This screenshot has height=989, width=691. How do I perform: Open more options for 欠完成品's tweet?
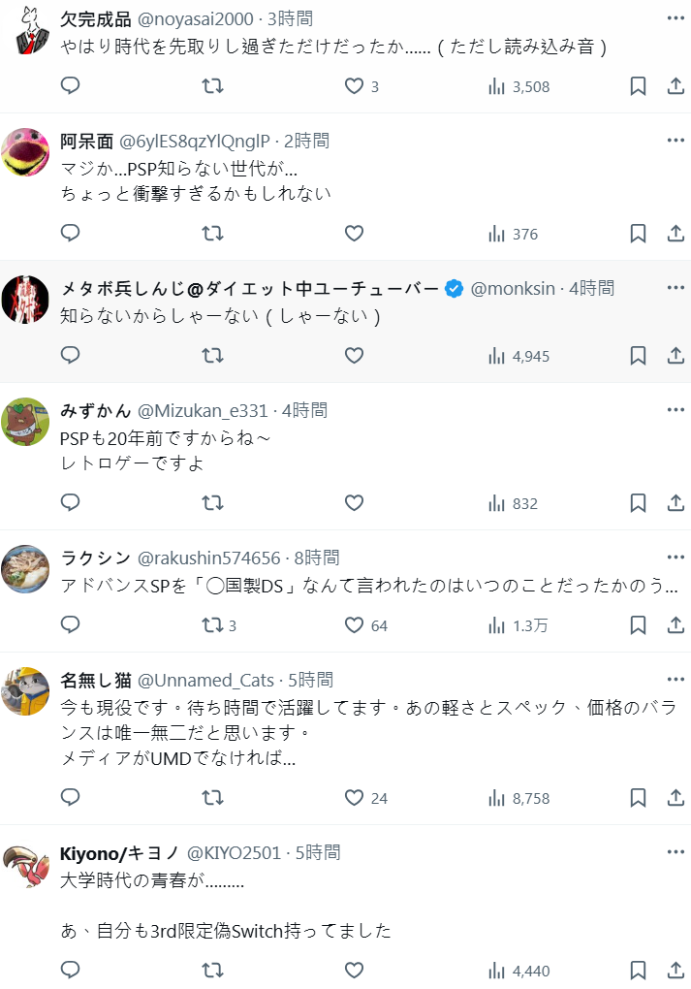(675, 18)
